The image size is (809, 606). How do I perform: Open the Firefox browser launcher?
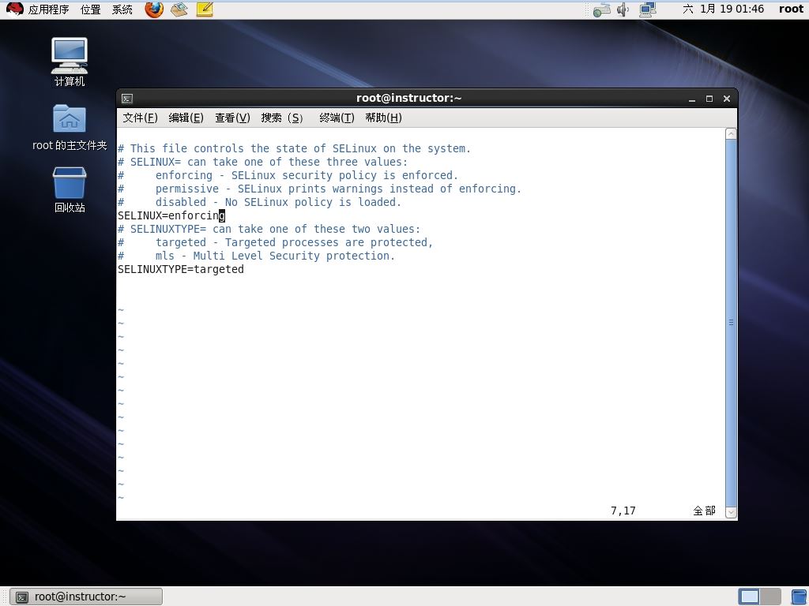[x=154, y=9]
